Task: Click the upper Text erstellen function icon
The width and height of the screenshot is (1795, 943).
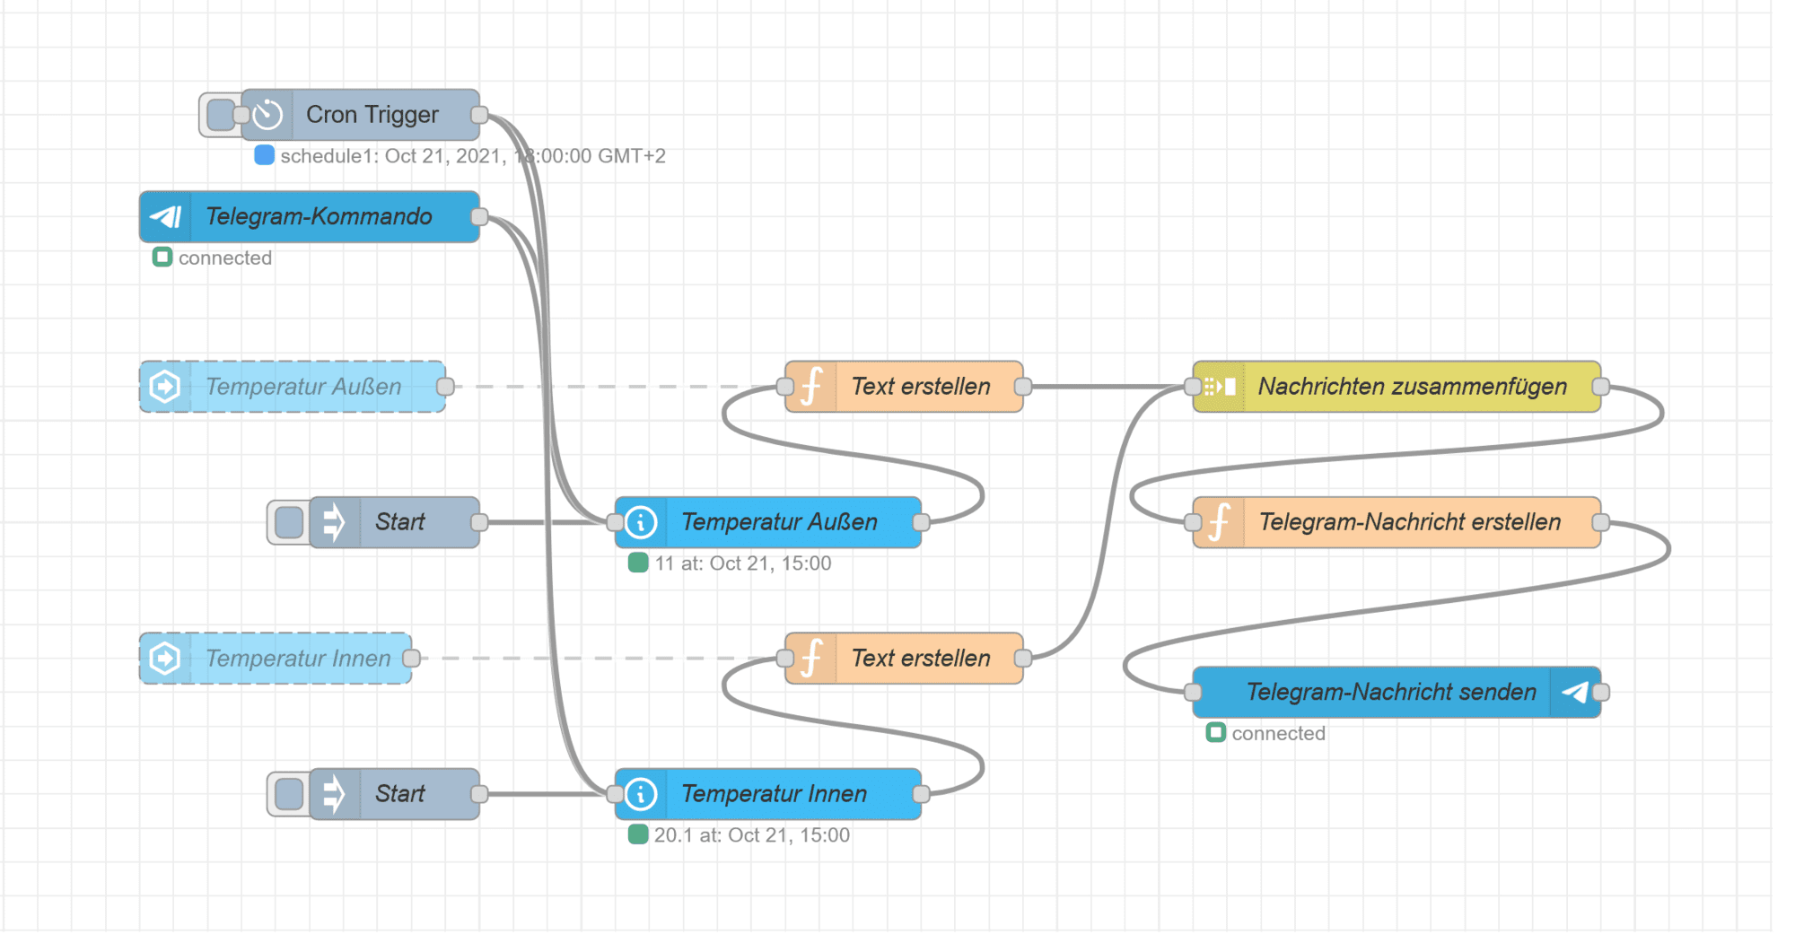Action: coord(811,387)
